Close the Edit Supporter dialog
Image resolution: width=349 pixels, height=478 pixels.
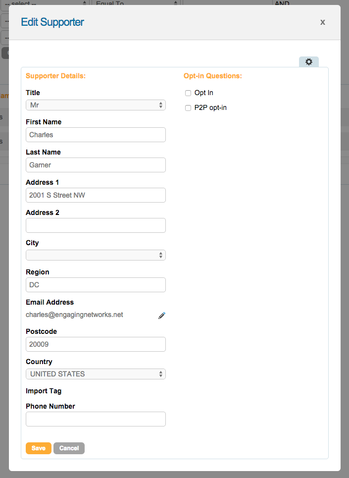(x=323, y=22)
